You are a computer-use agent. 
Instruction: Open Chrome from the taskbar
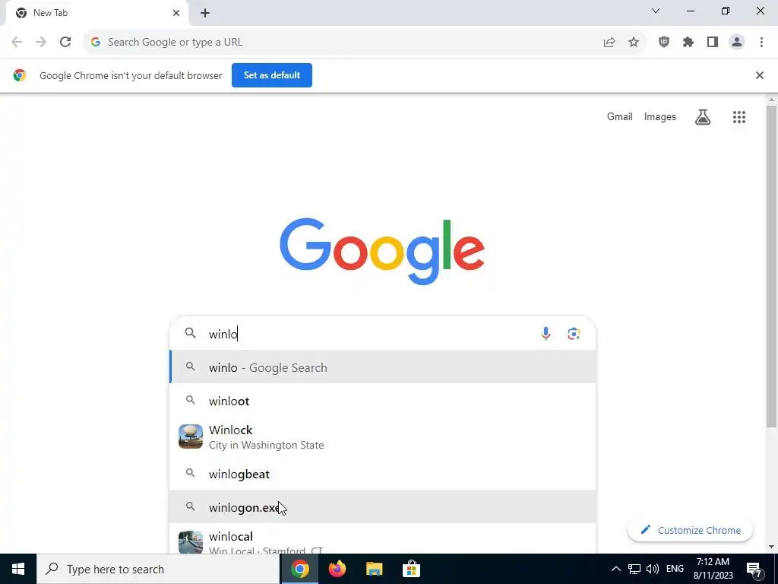pyautogui.click(x=299, y=569)
